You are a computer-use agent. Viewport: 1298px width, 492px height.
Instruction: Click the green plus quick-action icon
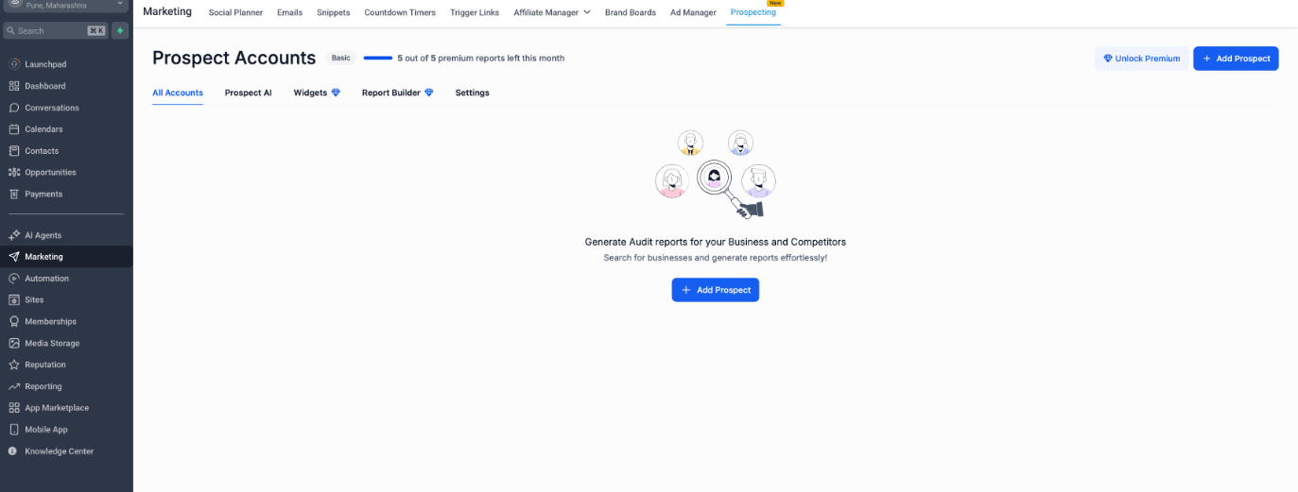click(x=120, y=30)
